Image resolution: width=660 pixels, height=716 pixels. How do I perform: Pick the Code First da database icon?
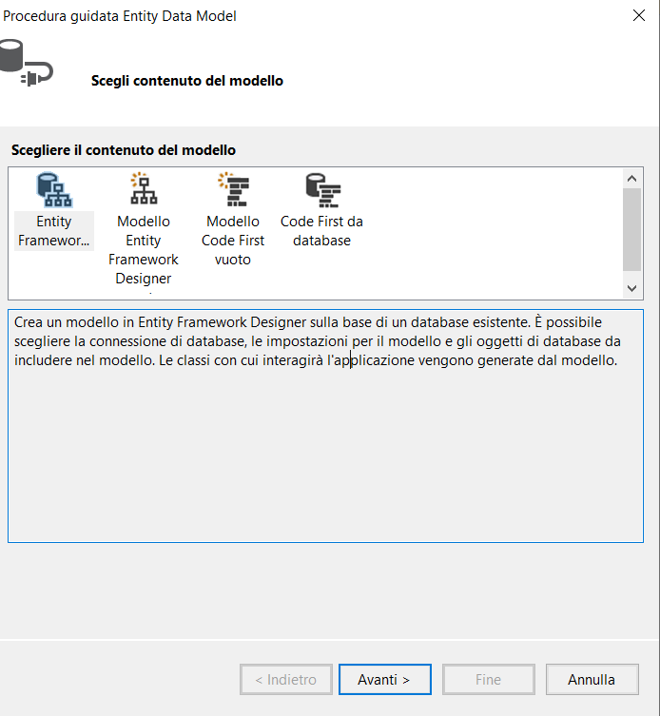pyautogui.click(x=321, y=190)
